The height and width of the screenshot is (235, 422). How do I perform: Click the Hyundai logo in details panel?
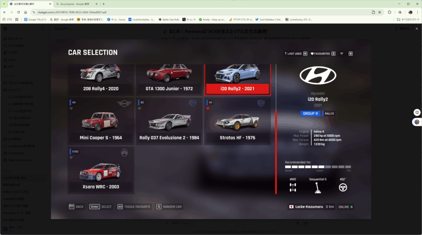[x=318, y=74]
